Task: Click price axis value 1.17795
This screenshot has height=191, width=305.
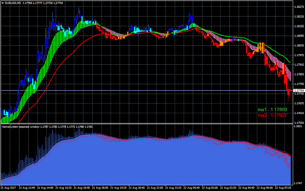Action: pos(299,84)
